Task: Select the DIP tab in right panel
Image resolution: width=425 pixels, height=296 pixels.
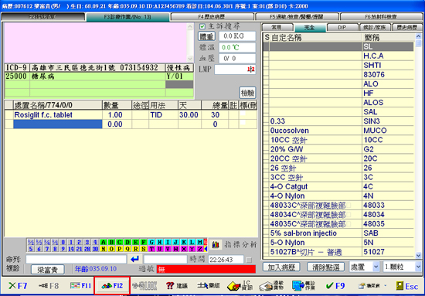Action: click(342, 27)
